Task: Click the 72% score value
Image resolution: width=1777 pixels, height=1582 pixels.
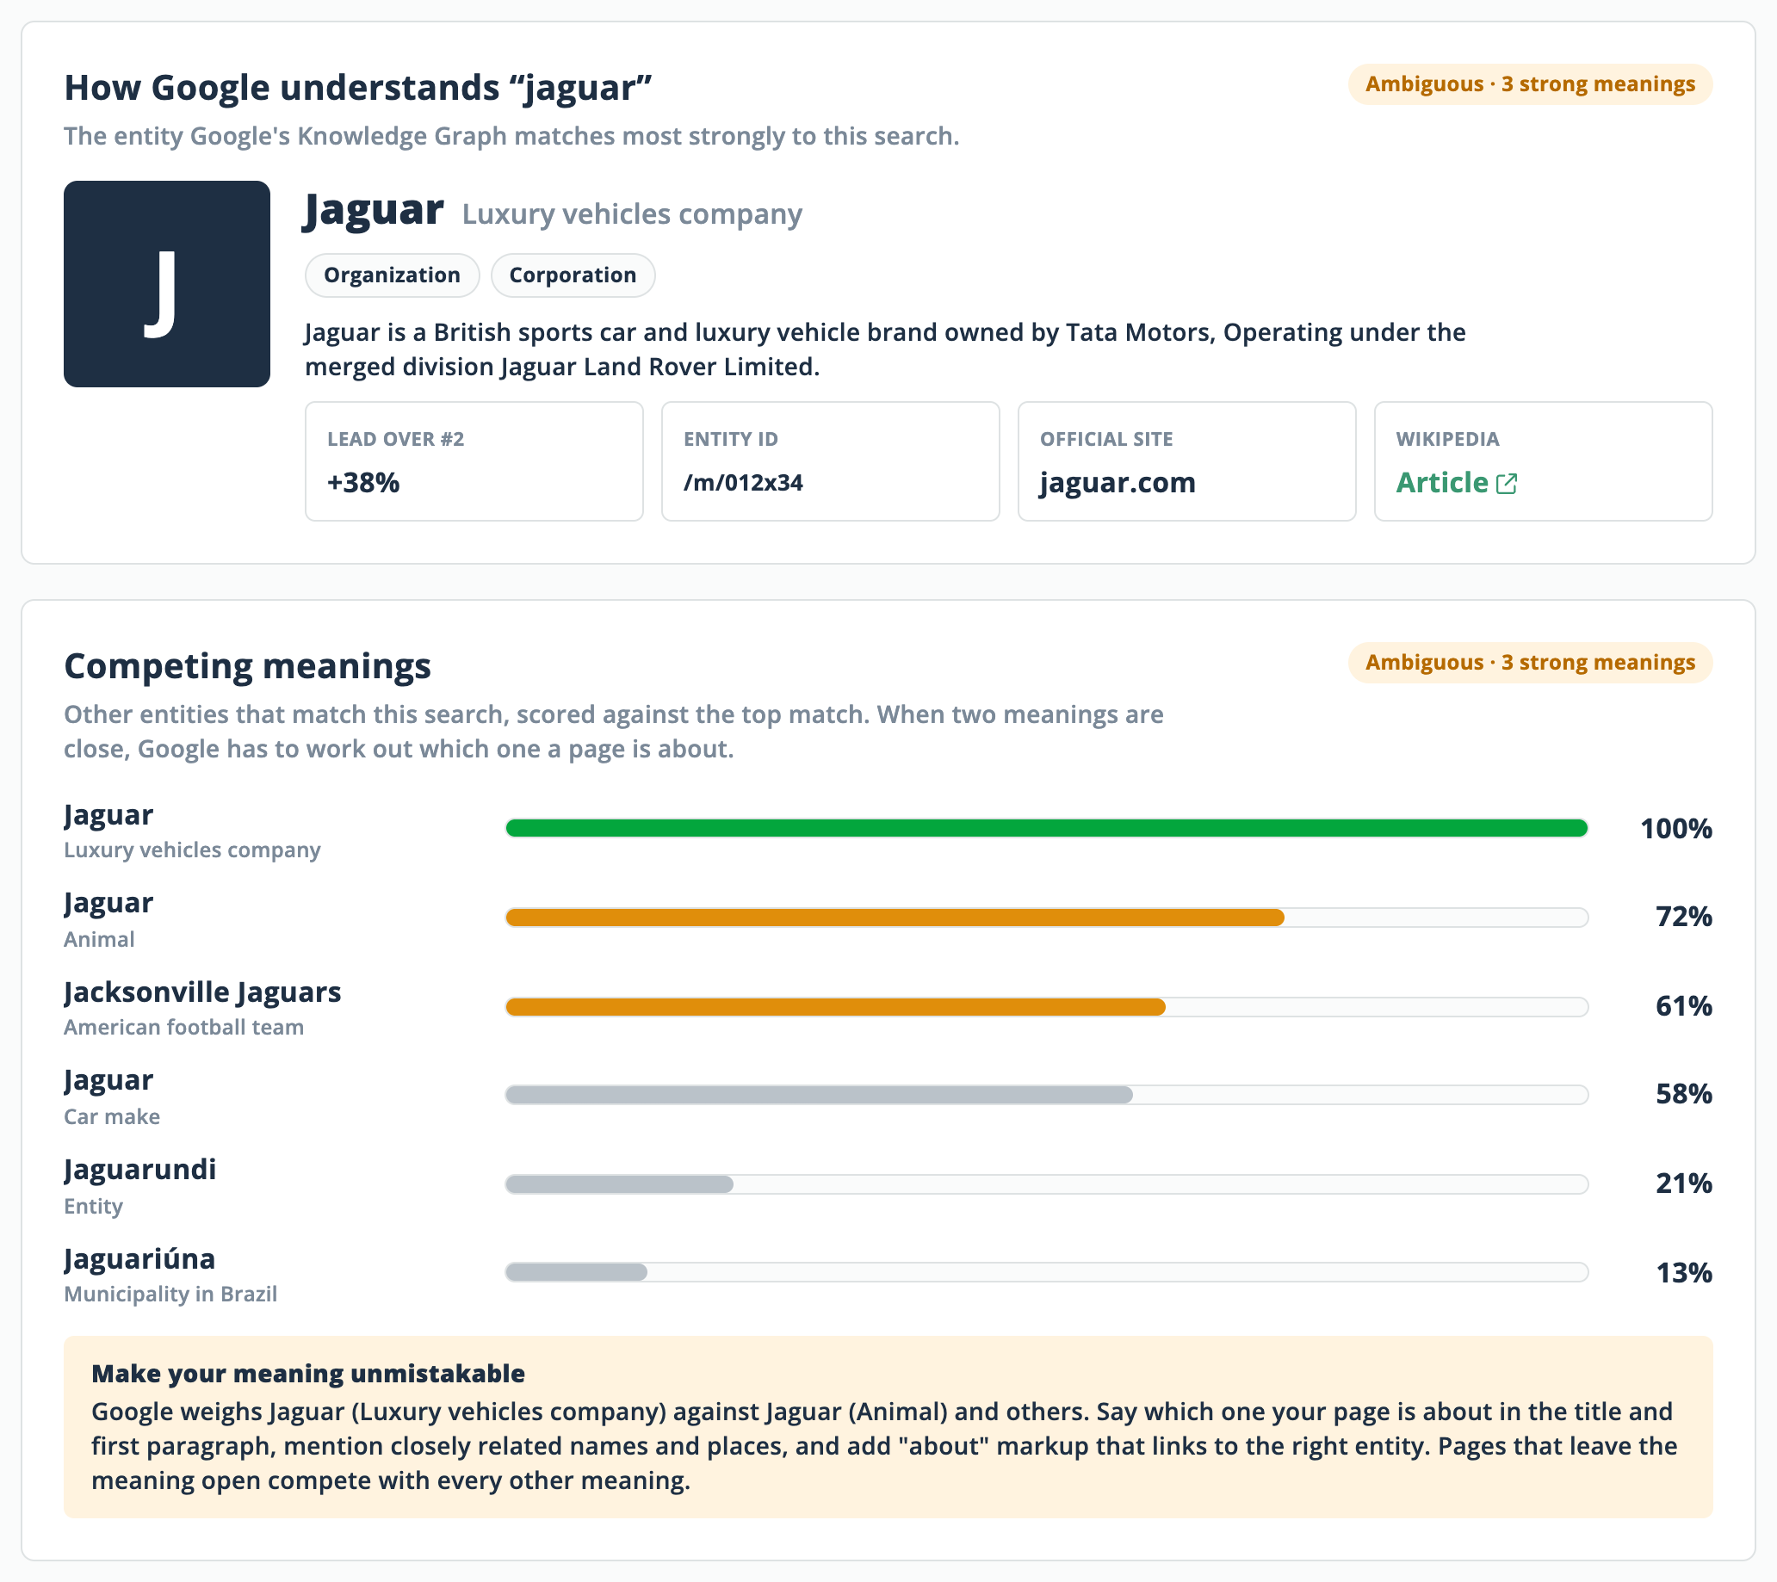Action: coord(1684,917)
